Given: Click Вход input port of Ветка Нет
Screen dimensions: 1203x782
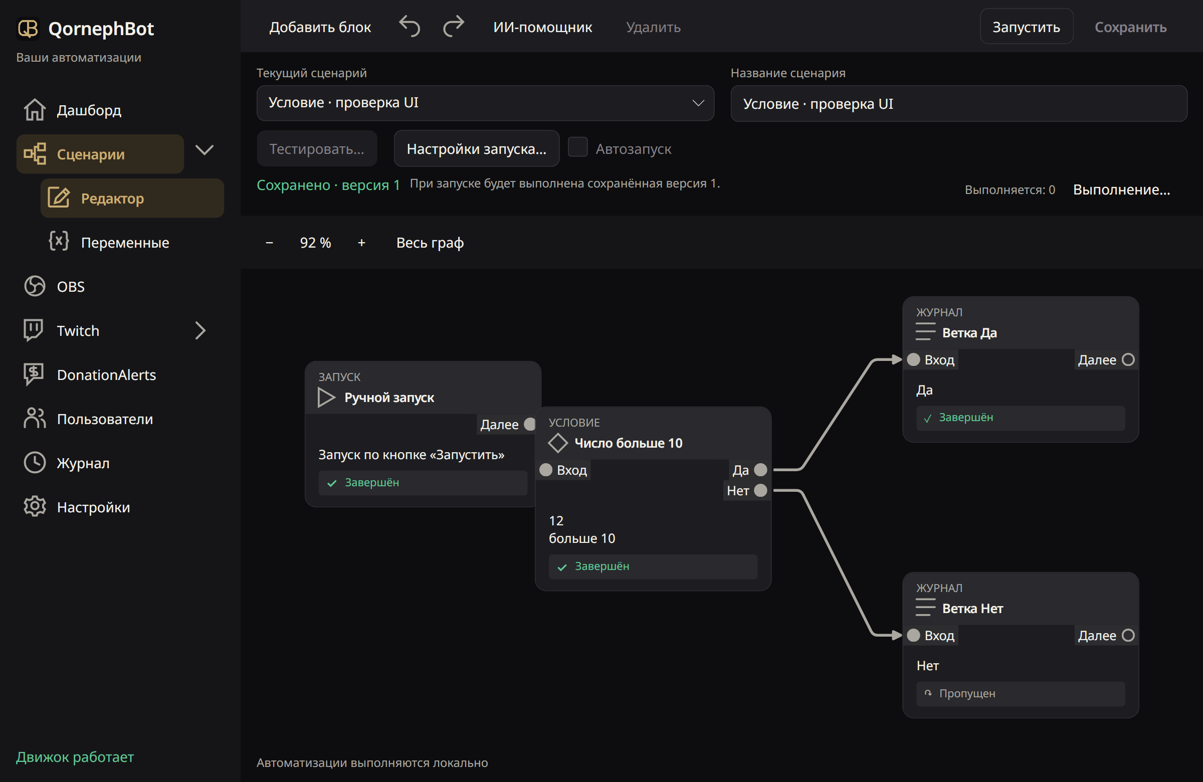Looking at the screenshot, I should [x=913, y=635].
